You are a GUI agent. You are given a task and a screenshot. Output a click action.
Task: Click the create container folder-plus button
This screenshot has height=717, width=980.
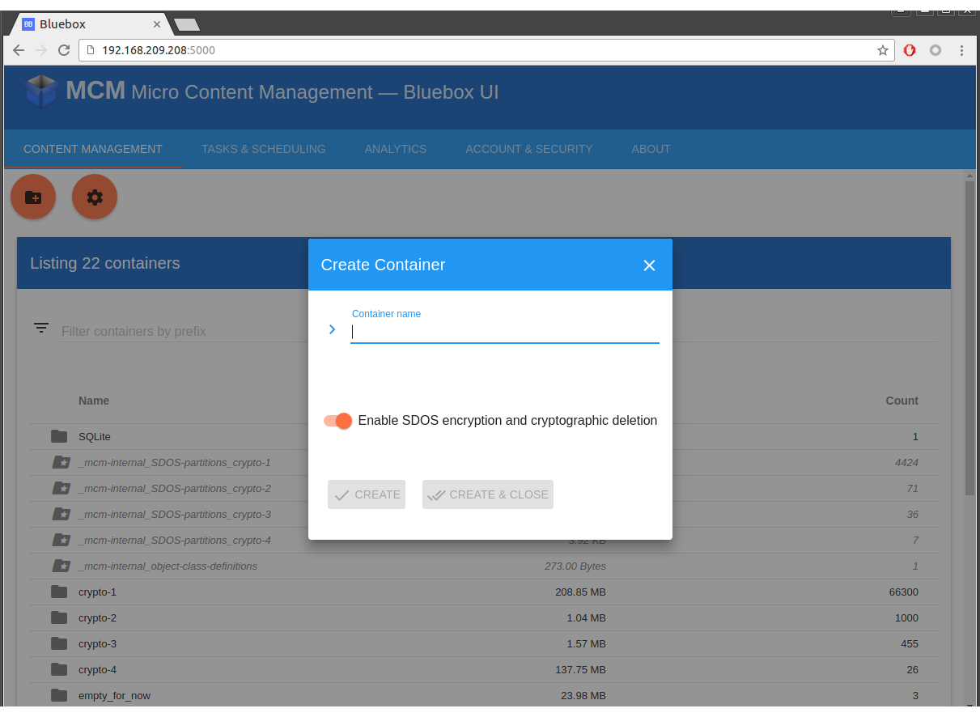click(33, 197)
